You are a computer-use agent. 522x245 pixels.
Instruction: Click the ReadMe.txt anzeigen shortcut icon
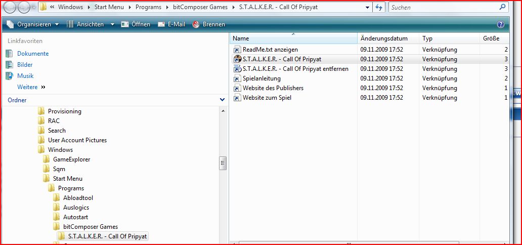(x=237, y=50)
